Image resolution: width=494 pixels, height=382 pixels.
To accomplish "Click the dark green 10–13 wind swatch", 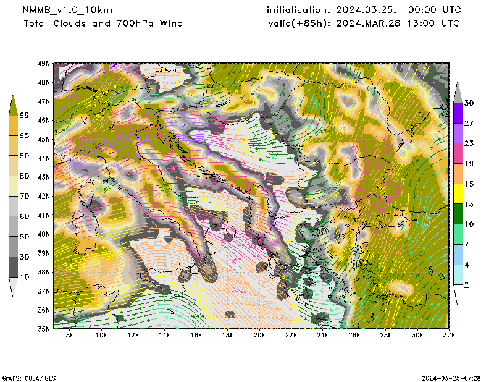I will (x=458, y=214).
